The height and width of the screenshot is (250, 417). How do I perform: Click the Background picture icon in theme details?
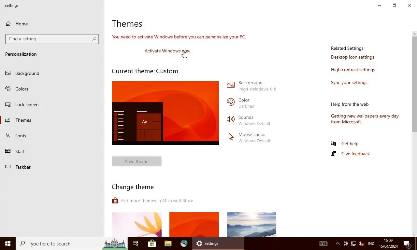pos(231,85)
